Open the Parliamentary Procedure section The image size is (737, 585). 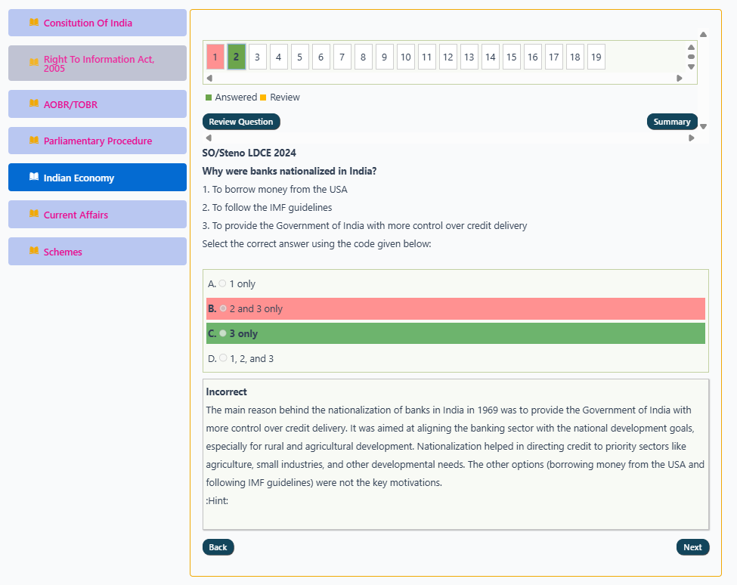point(98,141)
